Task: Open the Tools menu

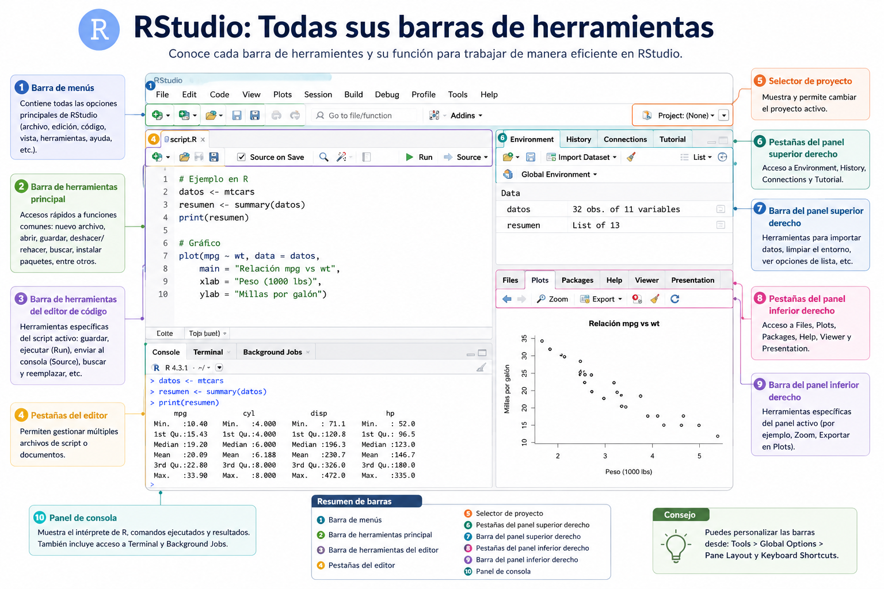Action: [x=458, y=94]
